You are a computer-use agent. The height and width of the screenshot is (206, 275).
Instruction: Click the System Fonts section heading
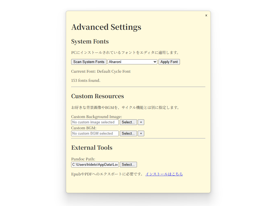(90, 41)
